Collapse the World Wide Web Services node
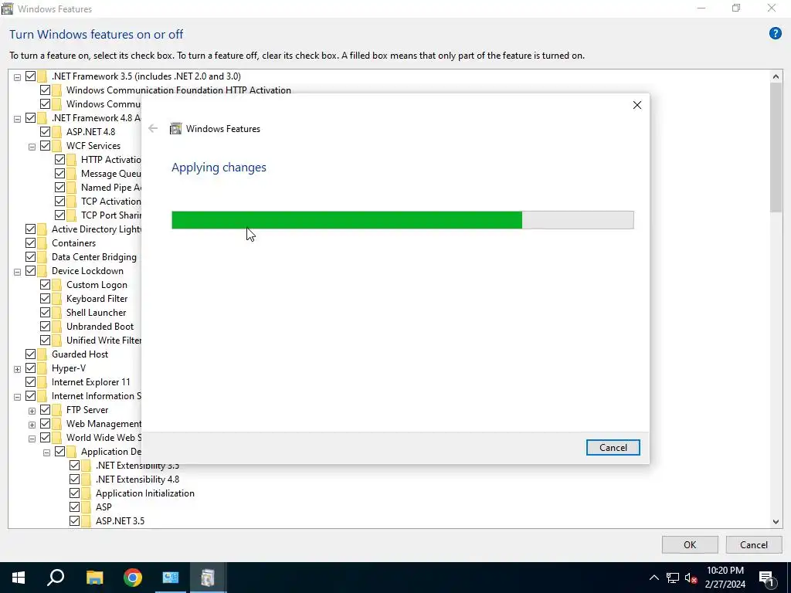The image size is (791, 593). (x=32, y=439)
